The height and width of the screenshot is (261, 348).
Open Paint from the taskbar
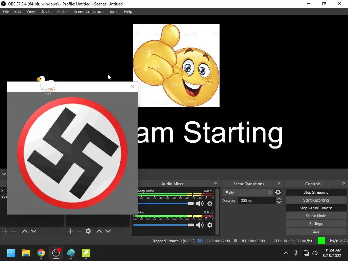[71, 253]
